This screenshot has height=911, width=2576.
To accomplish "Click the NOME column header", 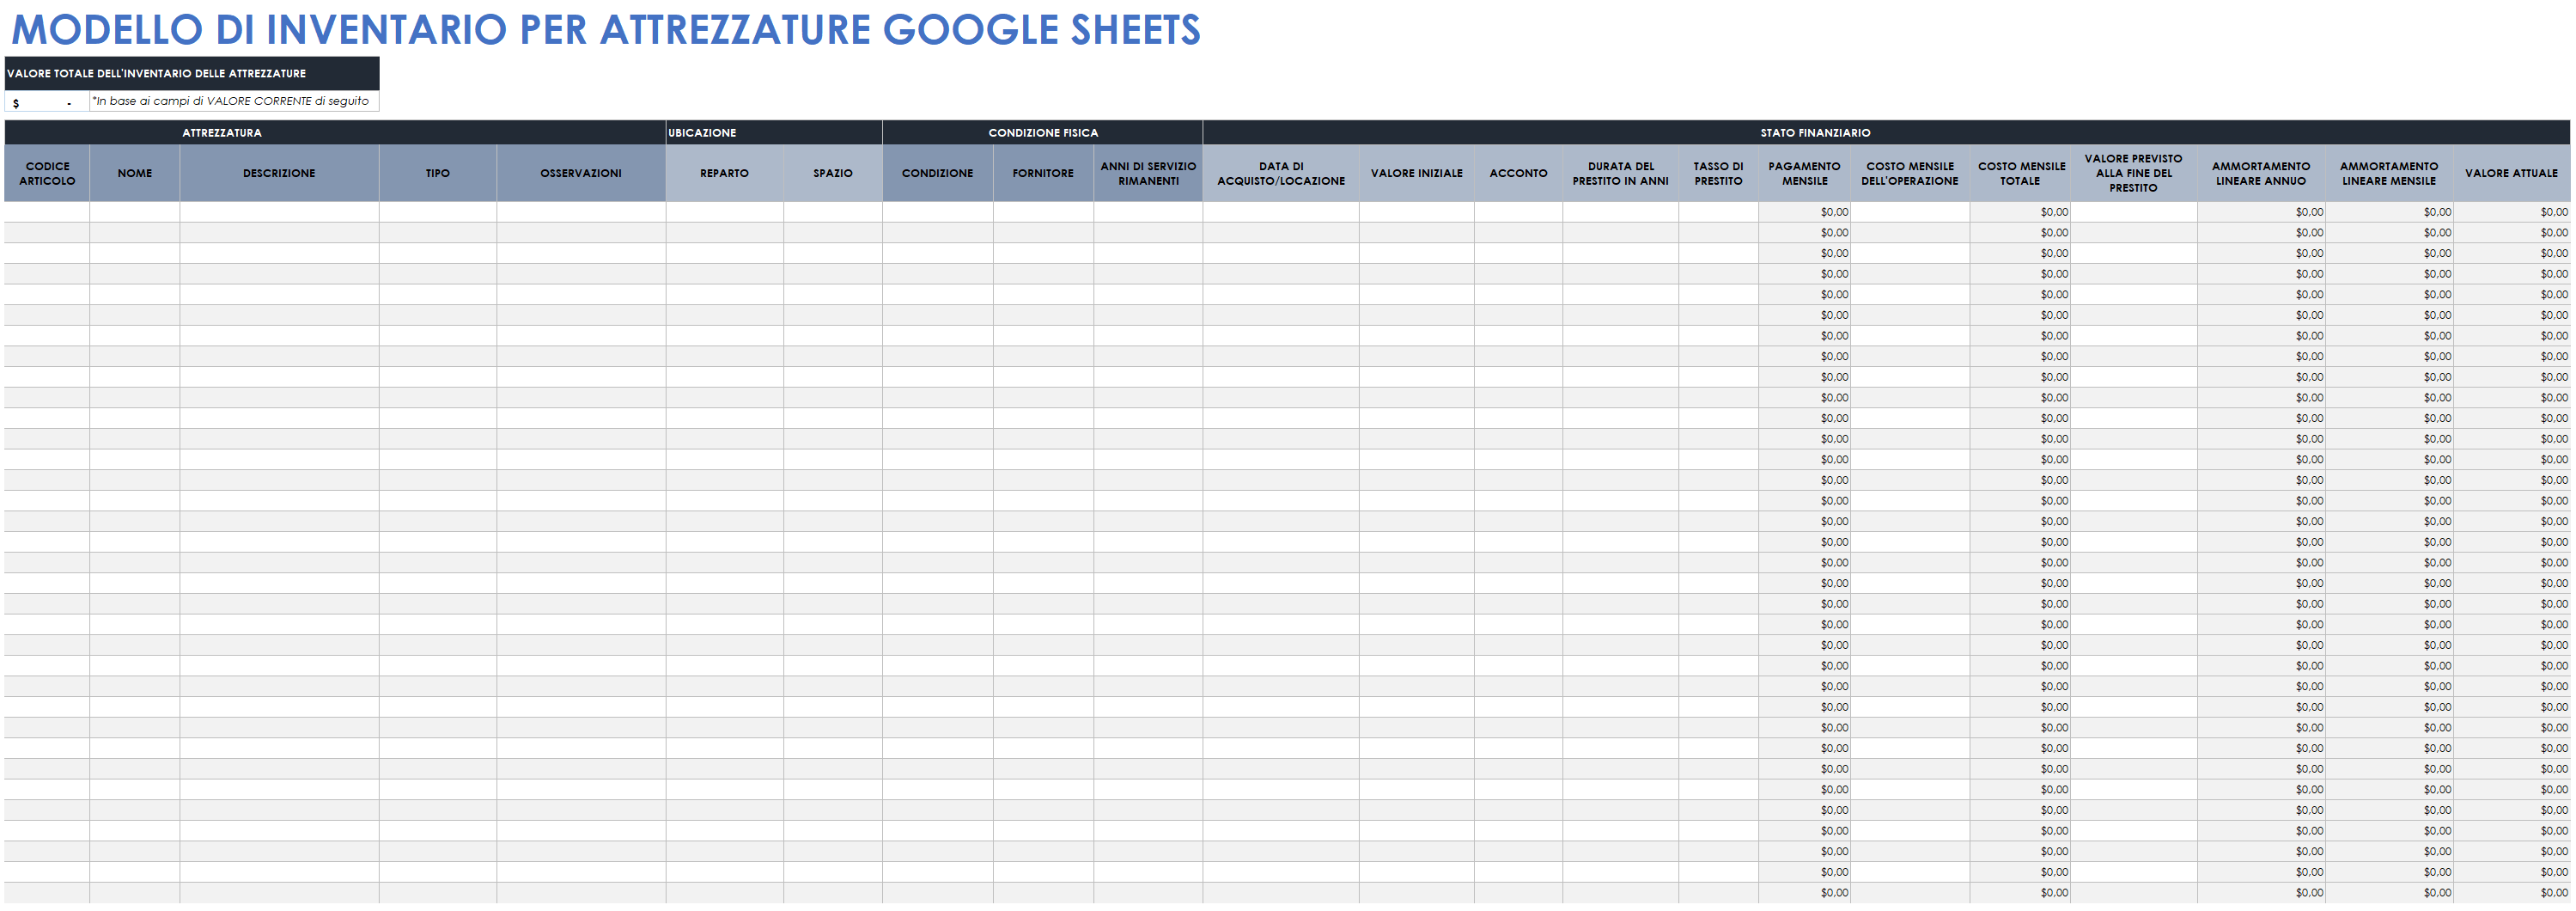I will coord(135,174).
